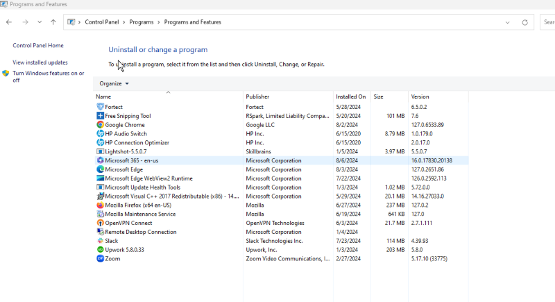Select the Free Snipping Tool entry

click(128, 116)
